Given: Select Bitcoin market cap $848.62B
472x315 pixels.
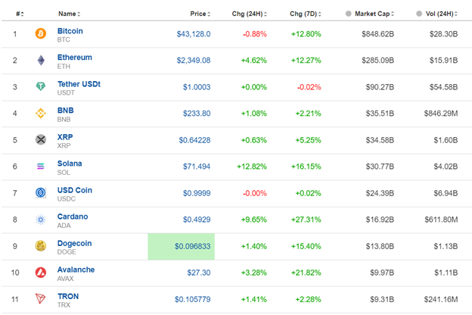Looking at the screenshot, I should point(377,34).
